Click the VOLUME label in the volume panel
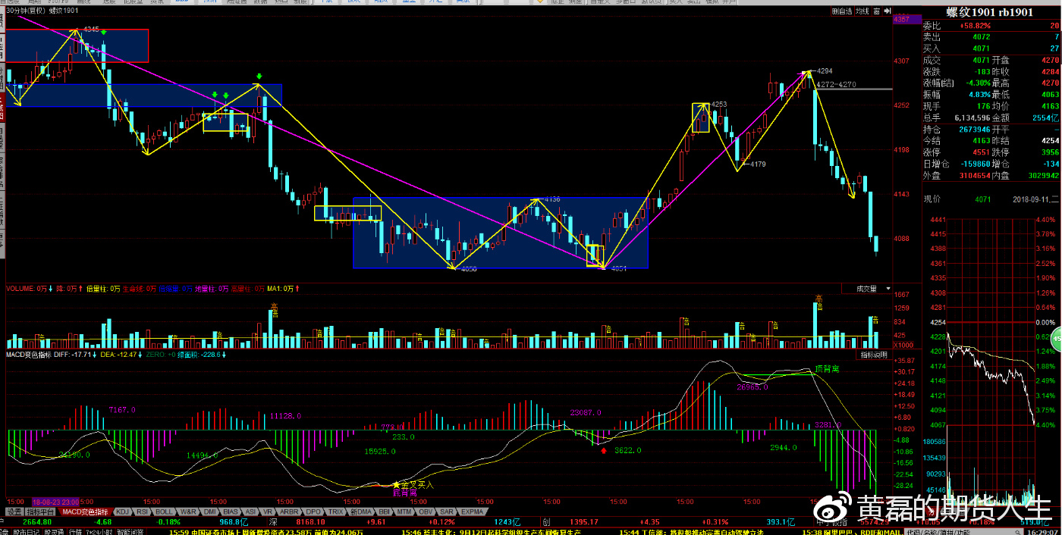Image resolution: width=1062 pixels, height=535 pixels. (x=20, y=289)
